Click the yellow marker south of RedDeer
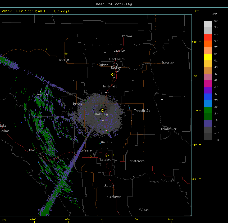Viewport: 228px width, 223px height. pyautogui.click(x=113, y=74)
